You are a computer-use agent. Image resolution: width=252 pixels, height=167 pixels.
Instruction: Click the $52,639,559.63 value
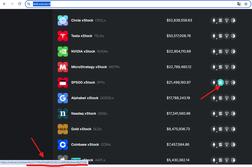pyautogui.click(x=179, y=21)
